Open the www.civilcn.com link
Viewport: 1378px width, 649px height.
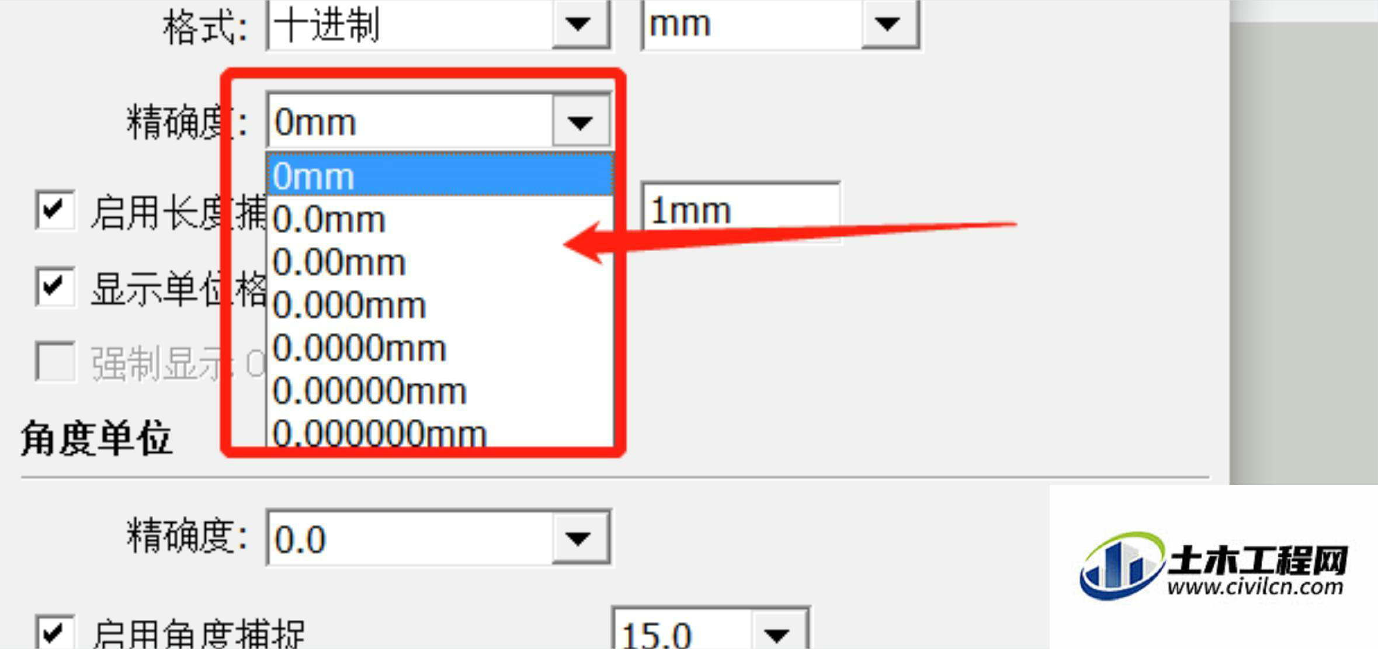pos(1255,586)
